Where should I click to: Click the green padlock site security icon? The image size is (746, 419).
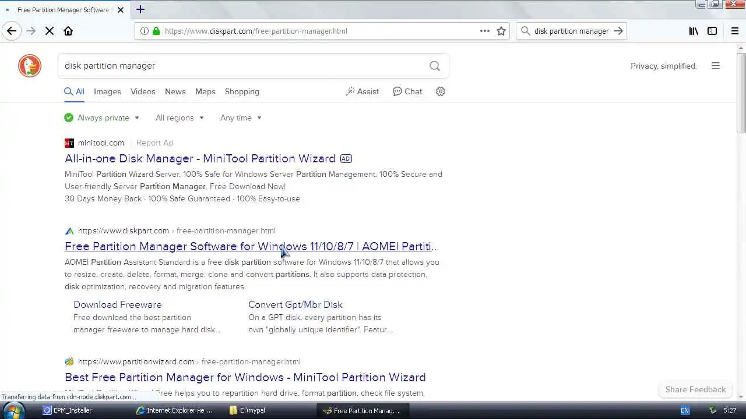click(x=156, y=31)
